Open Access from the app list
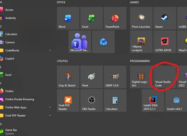The width and height of the screenshot is (187, 136). [x=26, y=10]
